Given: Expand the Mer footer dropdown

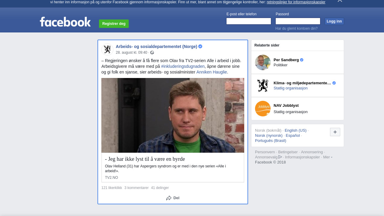Looking at the screenshot, I should [x=328, y=157].
